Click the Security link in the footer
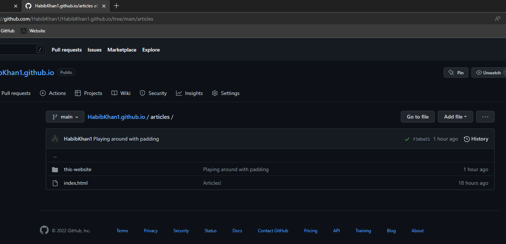The image size is (506, 244). coord(181,231)
